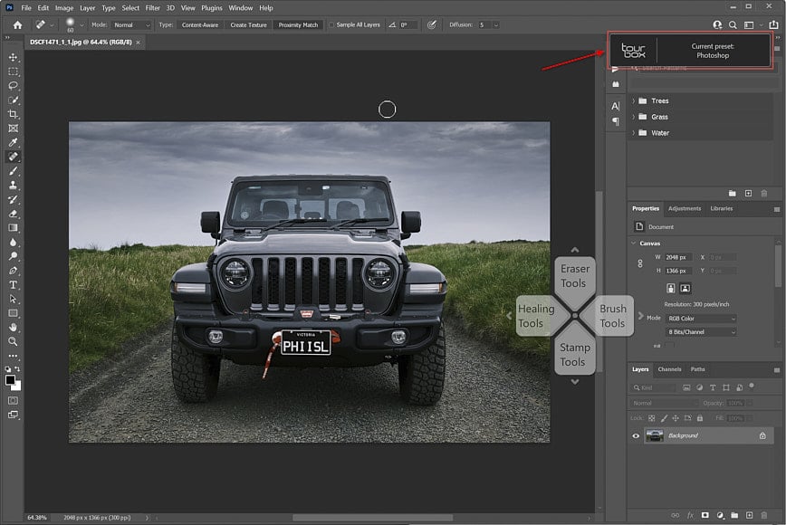Open the 8 Bits/Channel dropdown
Screen dimensions: 786x525
(x=701, y=332)
